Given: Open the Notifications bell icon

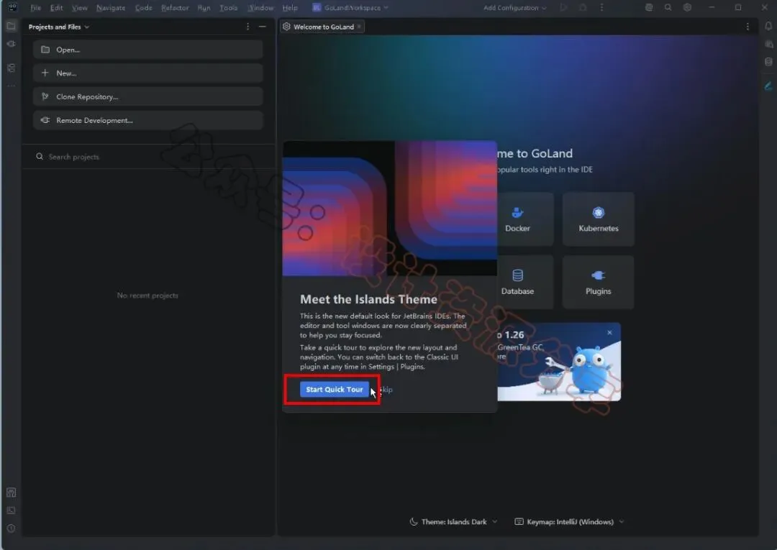Looking at the screenshot, I should (768, 26).
